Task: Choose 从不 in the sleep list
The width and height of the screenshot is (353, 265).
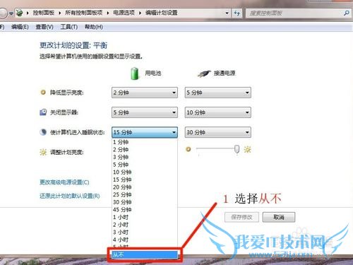Action: 145,254
